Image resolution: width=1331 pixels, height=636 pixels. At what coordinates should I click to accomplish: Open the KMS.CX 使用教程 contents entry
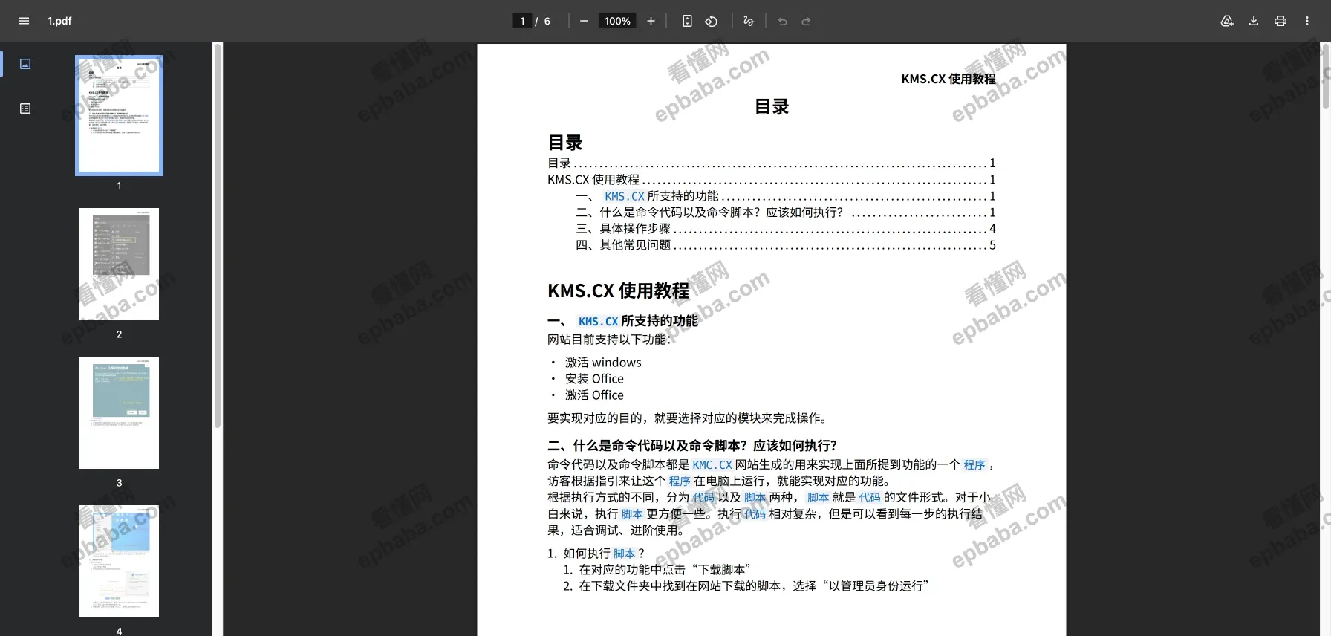click(x=771, y=180)
